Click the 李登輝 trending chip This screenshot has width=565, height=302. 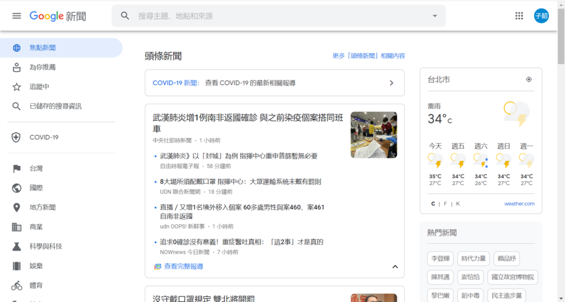(x=440, y=259)
